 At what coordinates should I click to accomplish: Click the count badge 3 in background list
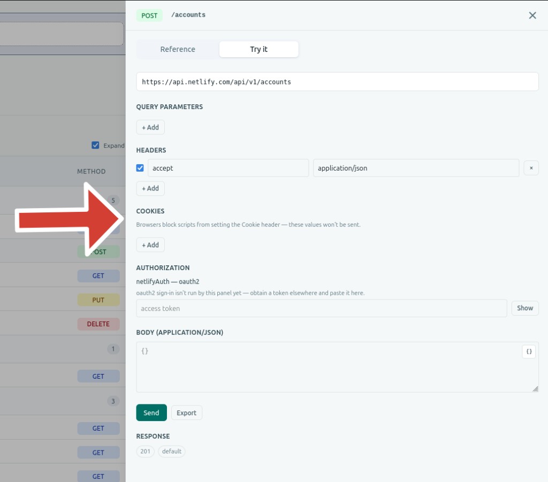coord(113,401)
